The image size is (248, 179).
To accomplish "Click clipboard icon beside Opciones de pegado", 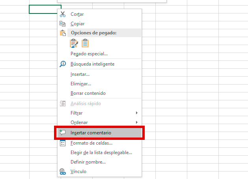I will [62, 33].
